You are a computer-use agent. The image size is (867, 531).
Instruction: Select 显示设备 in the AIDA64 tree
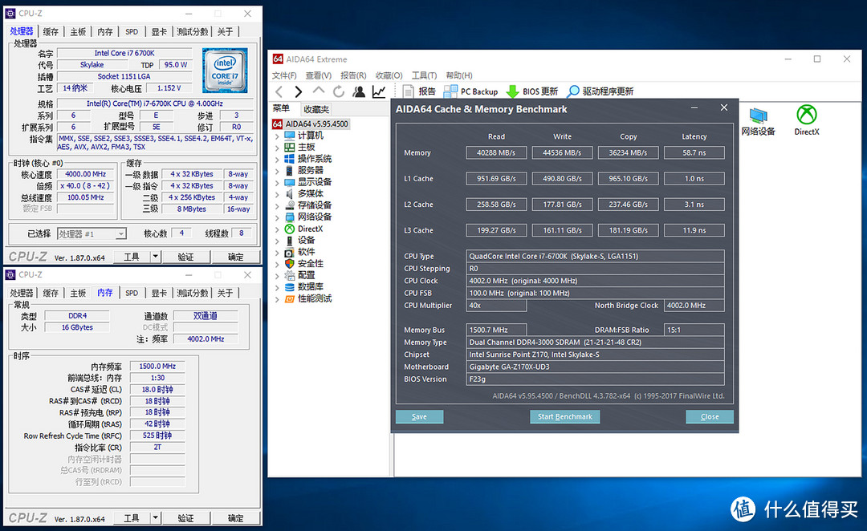(315, 182)
